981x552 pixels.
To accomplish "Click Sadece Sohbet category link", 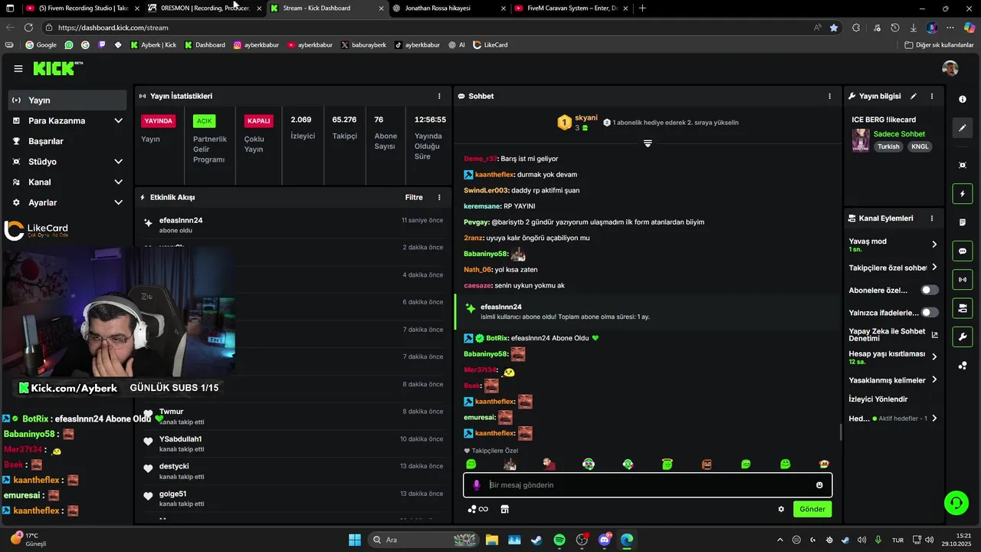I will (899, 134).
